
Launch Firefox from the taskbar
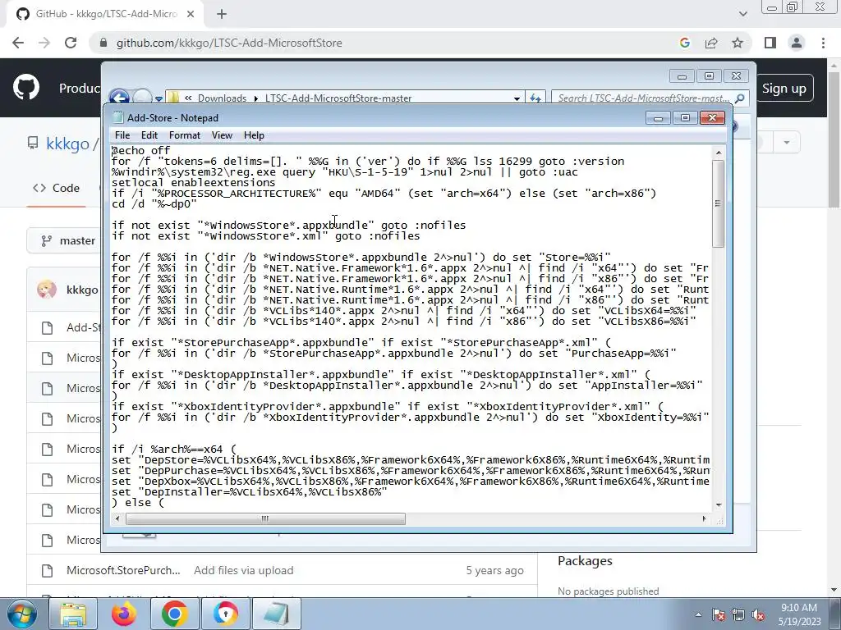[124, 614]
